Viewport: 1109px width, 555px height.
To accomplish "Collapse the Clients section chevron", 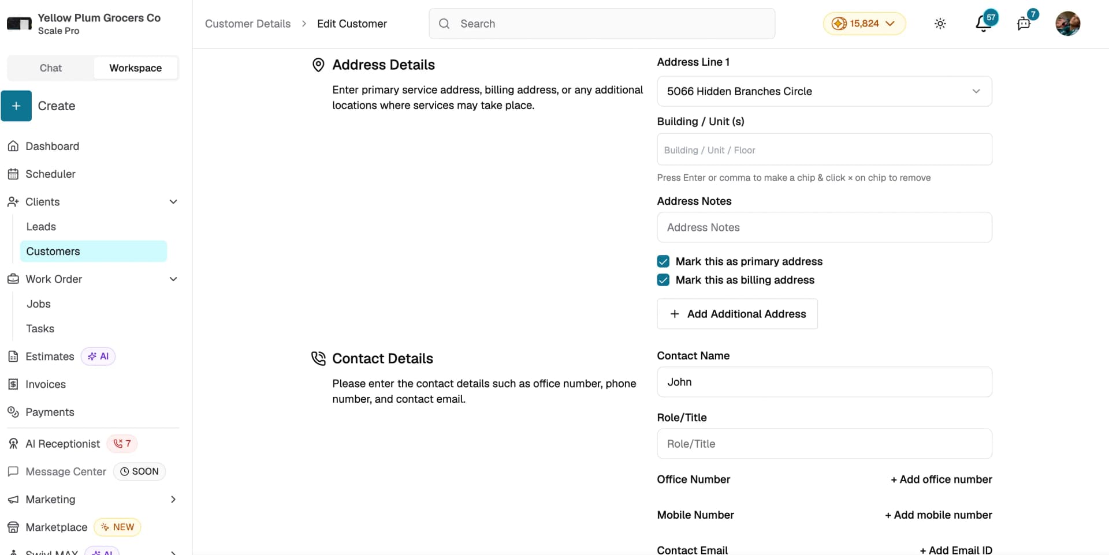I will (173, 201).
